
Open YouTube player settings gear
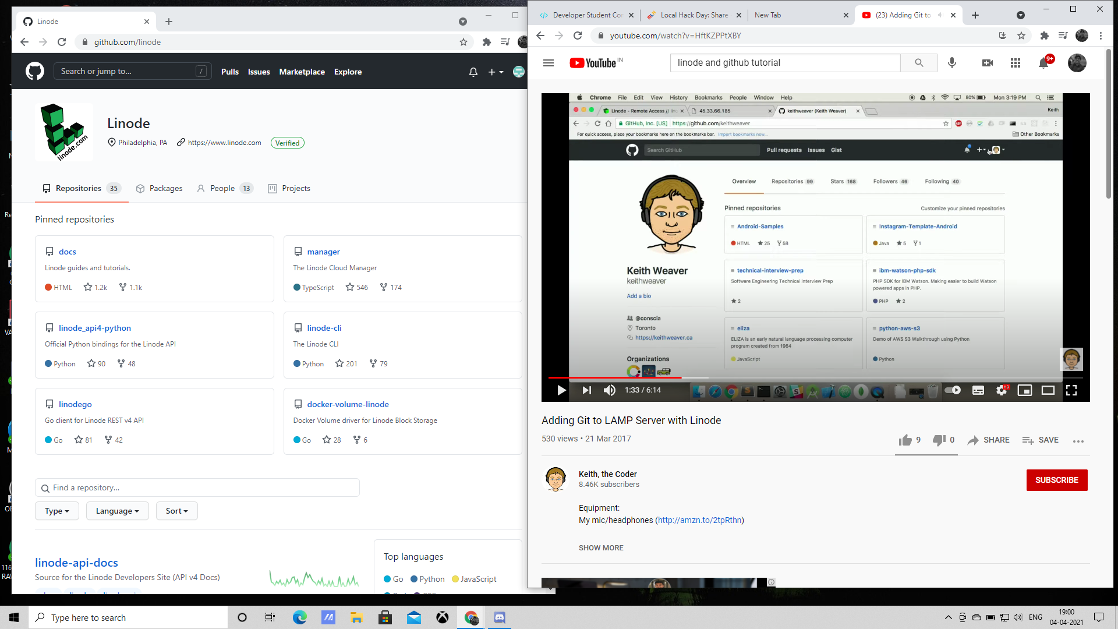tap(1002, 390)
